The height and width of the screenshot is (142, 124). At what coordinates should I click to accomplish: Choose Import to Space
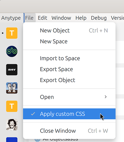pyautogui.click(x=69, y=58)
